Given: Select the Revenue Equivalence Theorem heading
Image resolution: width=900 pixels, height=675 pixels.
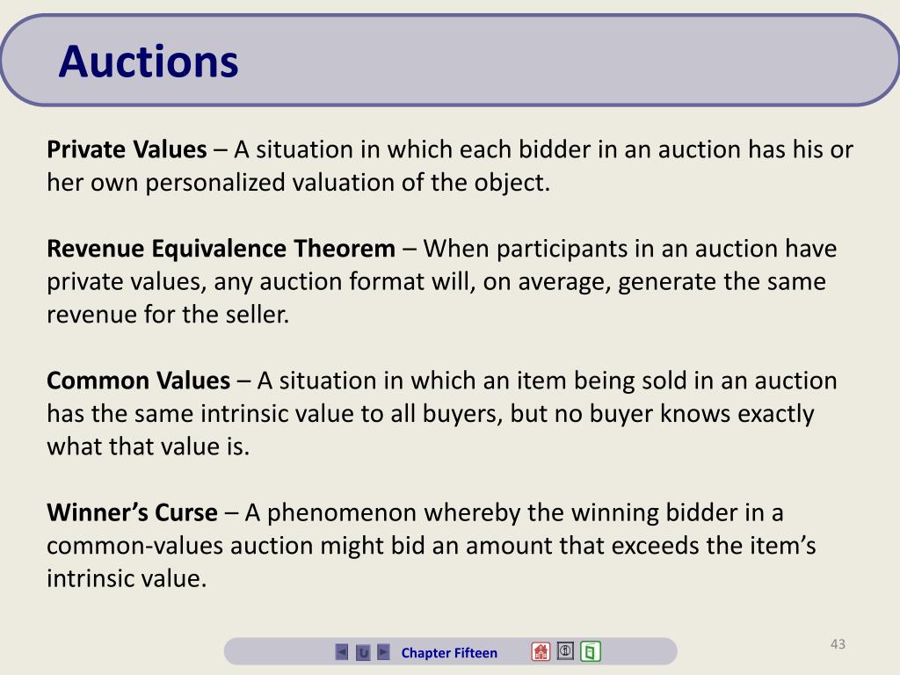Looking at the screenshot, I should pos(221,249).
